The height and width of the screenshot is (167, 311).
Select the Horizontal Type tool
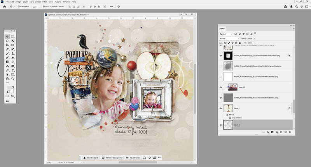(x=13, y=71)
